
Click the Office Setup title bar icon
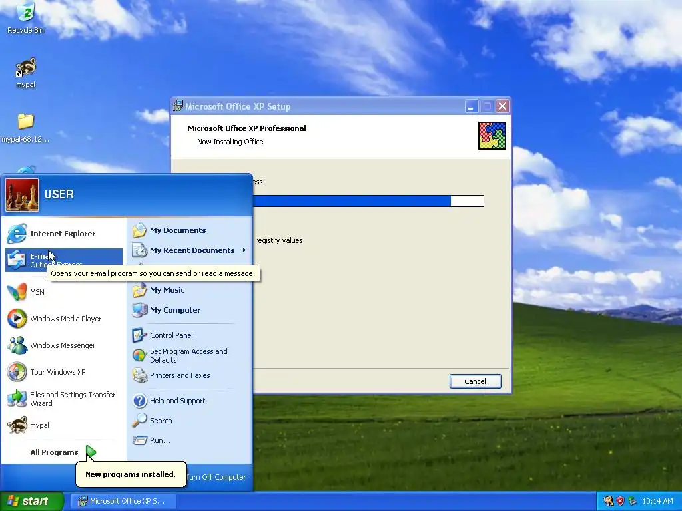[x=178, y=106]
